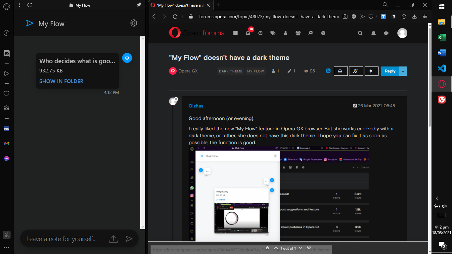This screenshot has height=254, width=452.
Task: Go to Opera forums home logo
Action: [x=197, y=33]
